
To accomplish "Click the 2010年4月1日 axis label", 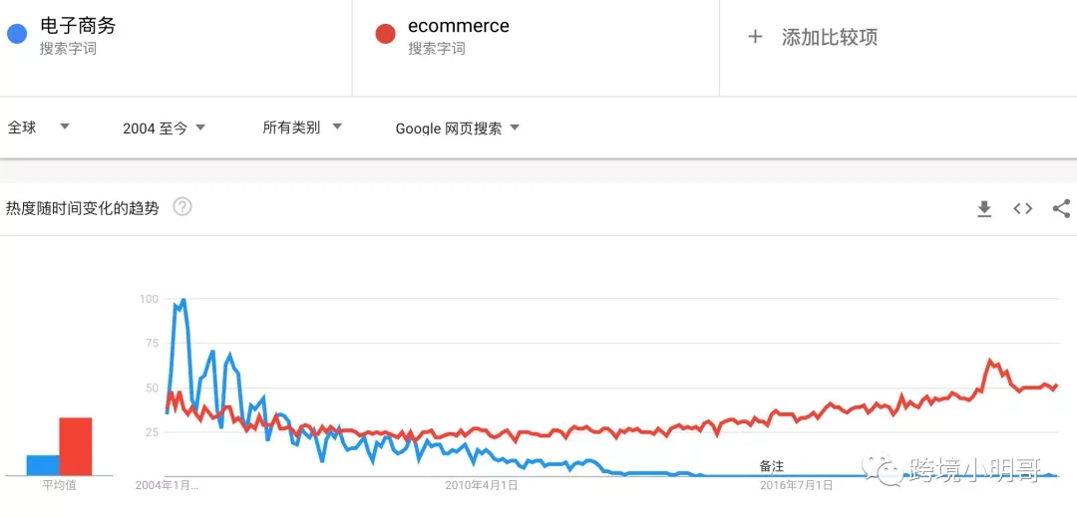I will click(x=481, y=486).
